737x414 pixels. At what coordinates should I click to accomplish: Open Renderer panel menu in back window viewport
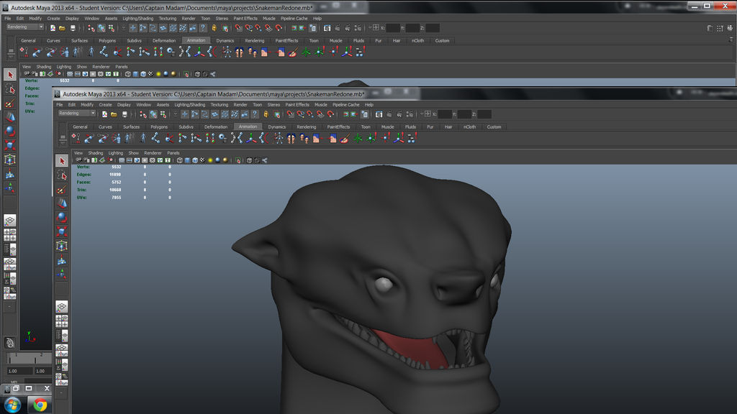[101, 67]
